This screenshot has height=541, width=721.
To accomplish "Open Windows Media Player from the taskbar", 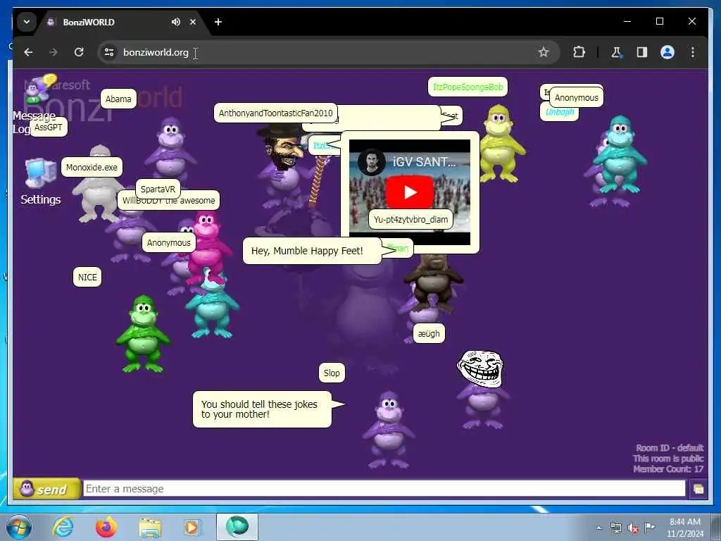I will (192, 527).
